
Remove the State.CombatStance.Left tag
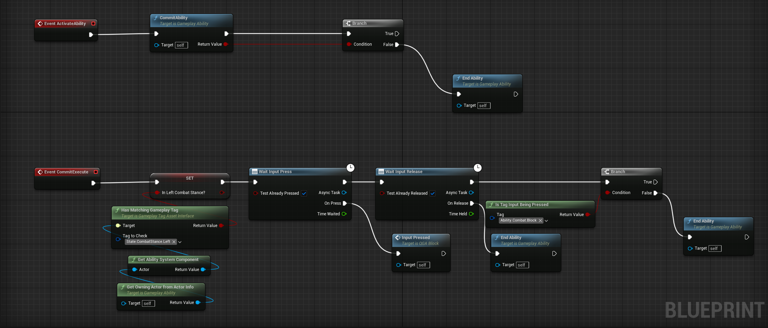pyautogui.click(x=174, y=242)
